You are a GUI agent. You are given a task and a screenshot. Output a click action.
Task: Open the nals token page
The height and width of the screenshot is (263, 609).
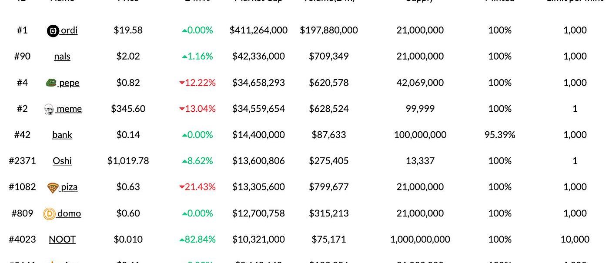click(x=62, y=57)
